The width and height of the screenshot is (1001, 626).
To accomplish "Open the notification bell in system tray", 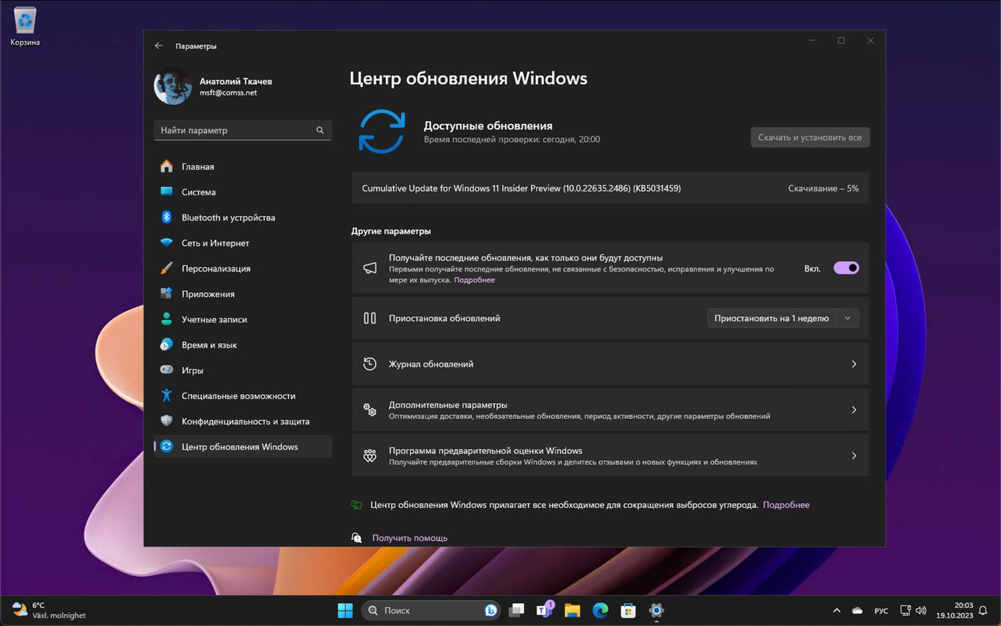I will 983,610.
